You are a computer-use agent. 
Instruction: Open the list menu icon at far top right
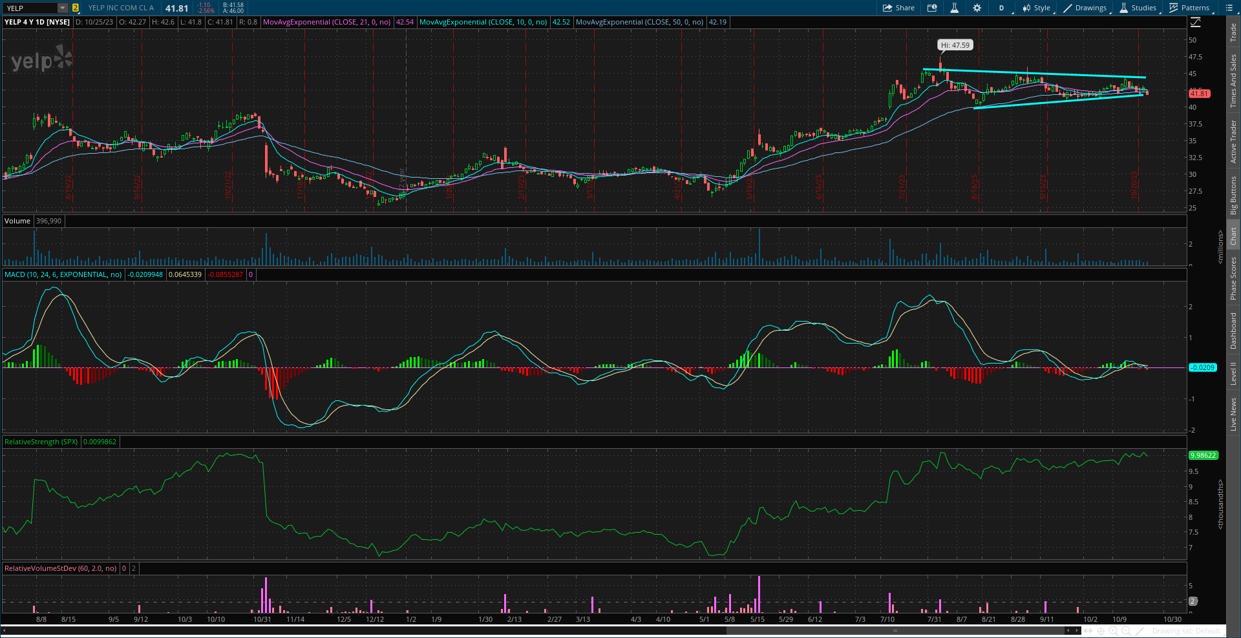click(1229, 8)
